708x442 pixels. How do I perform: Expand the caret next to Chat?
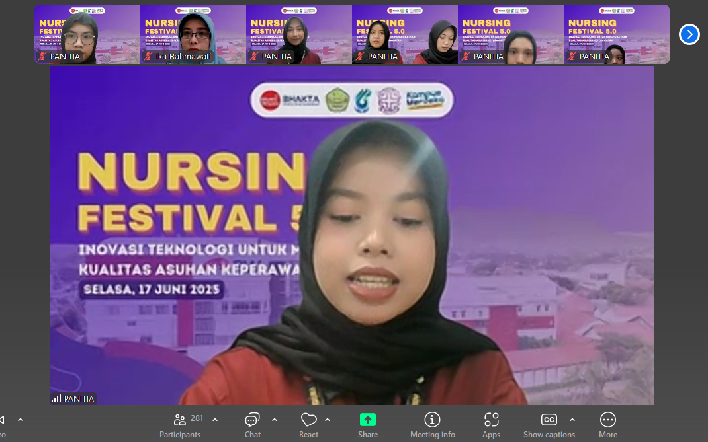(275, 420)
